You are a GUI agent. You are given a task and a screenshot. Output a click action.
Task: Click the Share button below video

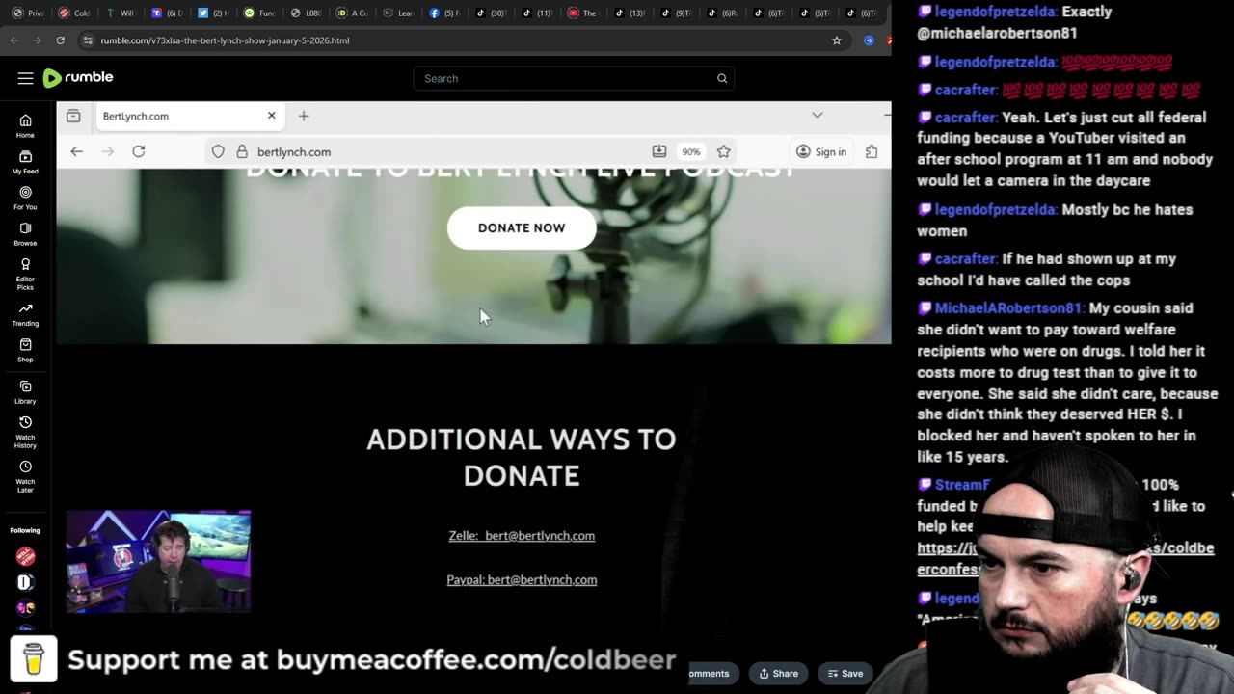click(779, 673)
